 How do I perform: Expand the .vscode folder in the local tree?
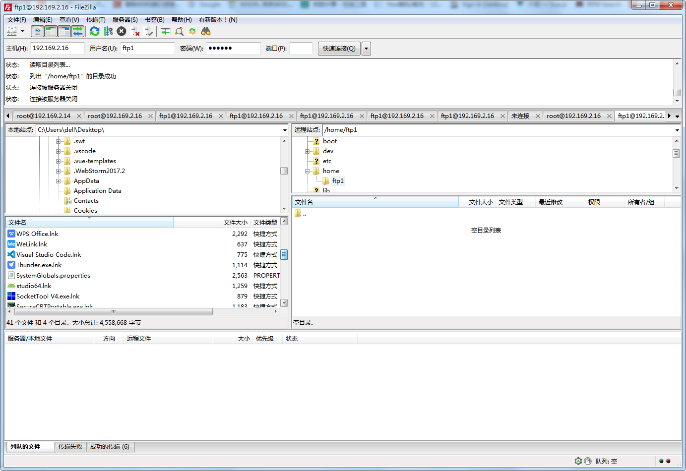click(59, 151)
